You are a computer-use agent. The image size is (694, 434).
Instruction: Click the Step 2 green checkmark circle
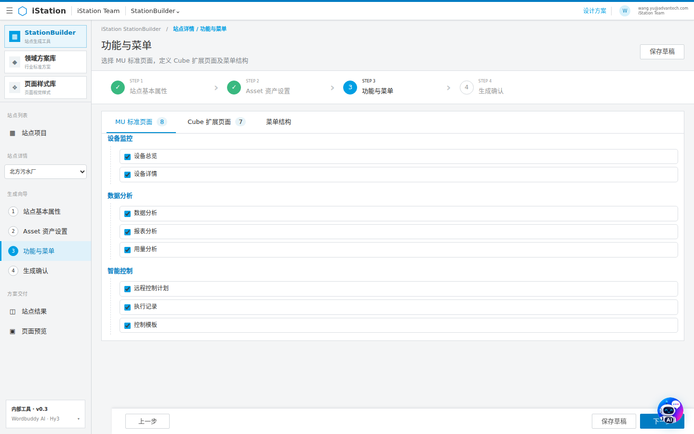pos(234,87)
